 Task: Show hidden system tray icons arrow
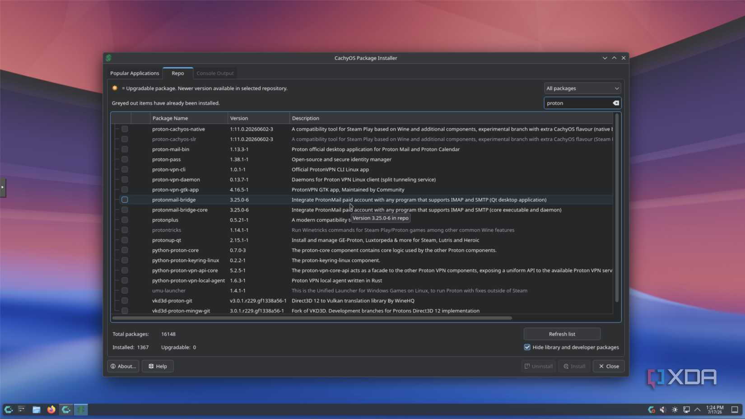click(698, 410)
